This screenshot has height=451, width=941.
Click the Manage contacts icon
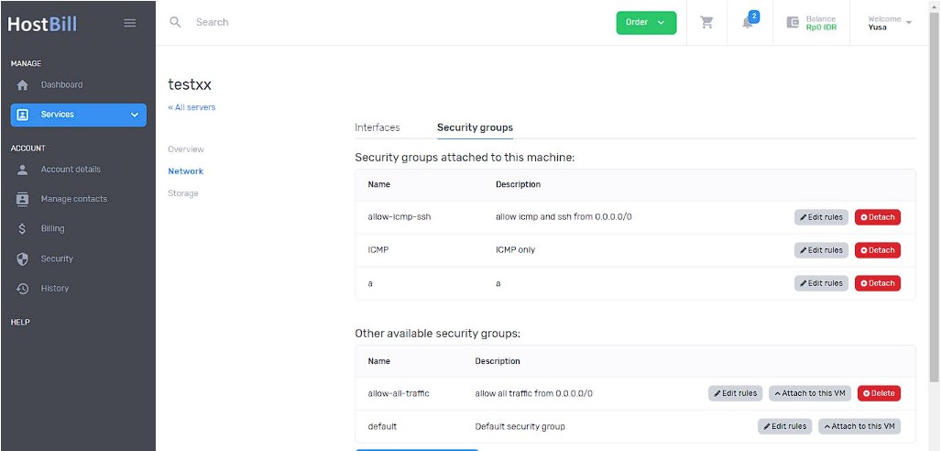pyautogui.click(x=23, y=200)
